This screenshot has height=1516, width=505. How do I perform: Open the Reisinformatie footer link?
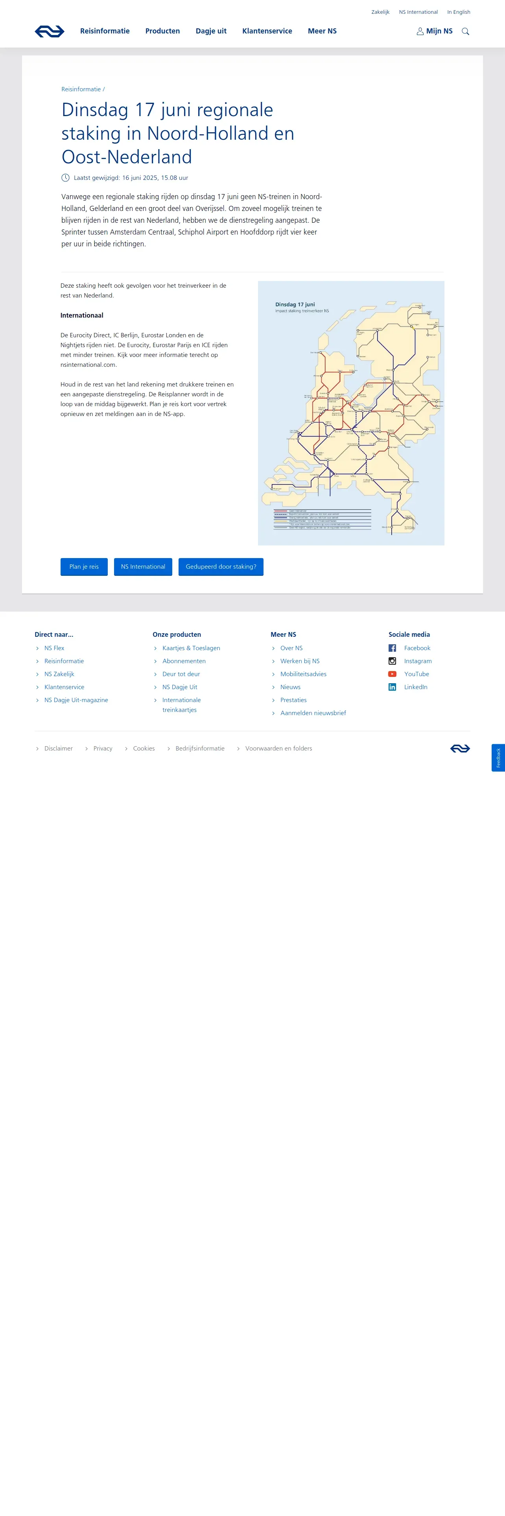64,661
